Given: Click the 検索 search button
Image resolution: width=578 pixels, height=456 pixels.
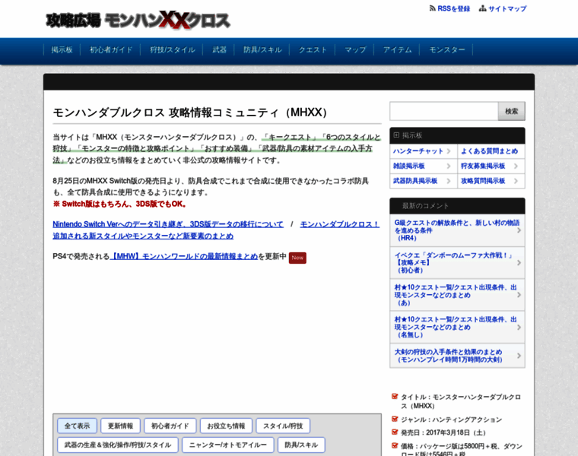Looking at the screenshot, I should point(511,111).
